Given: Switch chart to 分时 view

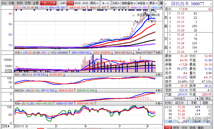Looking at the screenshot, I should [63, 3].
